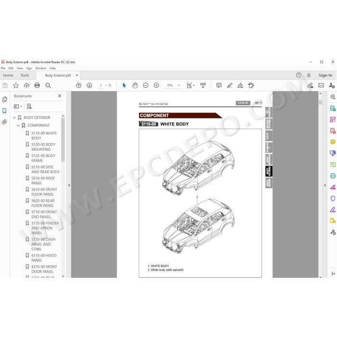Collapse the BODY EXTERIOR bookmark
Screen dimensions: 337x337
tap(14, 117)
